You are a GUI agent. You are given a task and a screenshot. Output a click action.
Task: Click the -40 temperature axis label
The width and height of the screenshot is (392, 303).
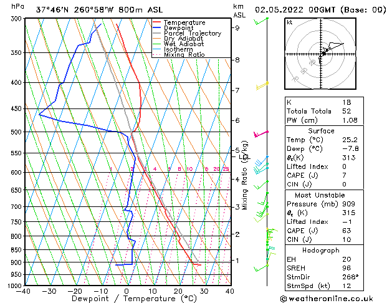pyautogui.click(x=23, y=292)
